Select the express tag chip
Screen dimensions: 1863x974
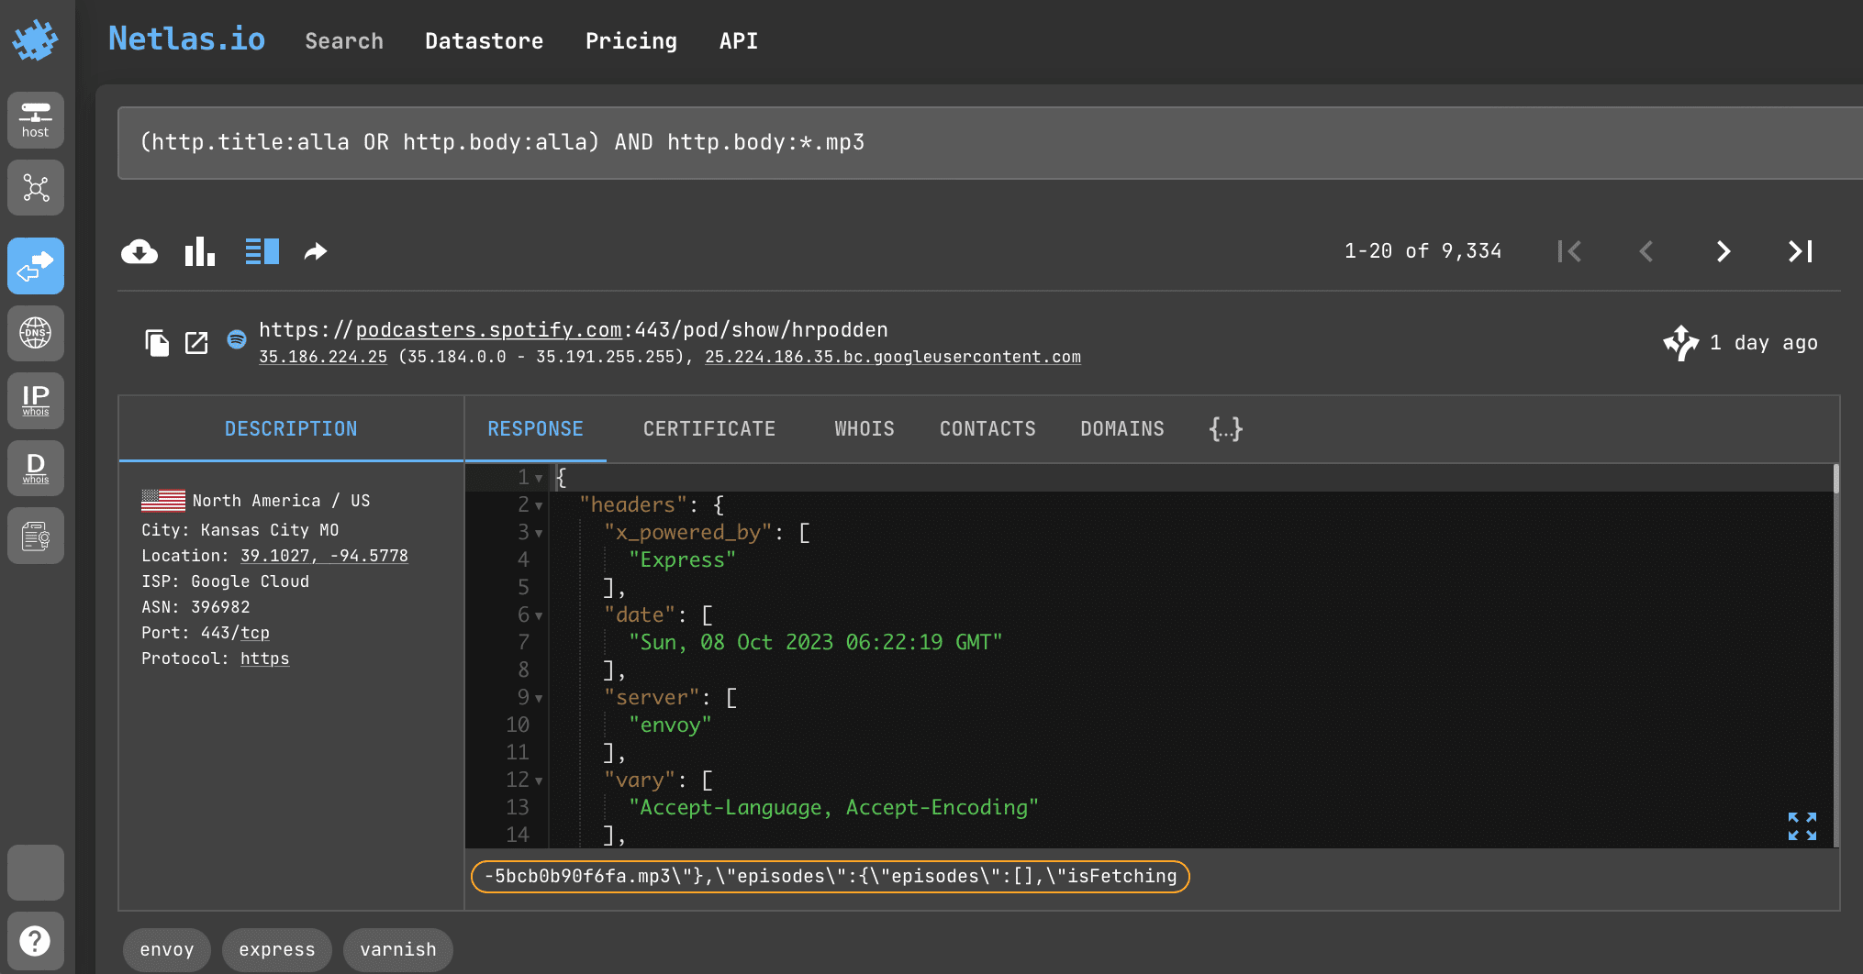[x=277, y=949]
